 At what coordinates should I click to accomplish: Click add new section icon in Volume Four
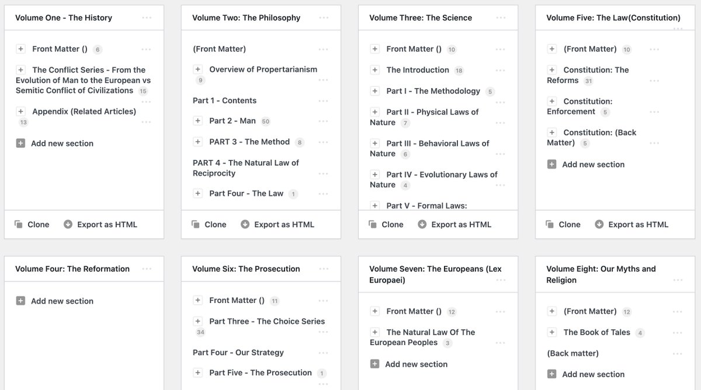click(20, 301)
